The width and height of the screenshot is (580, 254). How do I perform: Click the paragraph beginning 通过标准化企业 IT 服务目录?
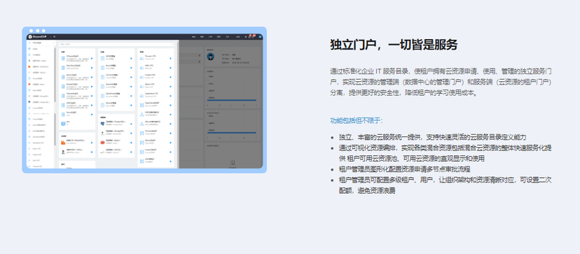pos(441,82)
